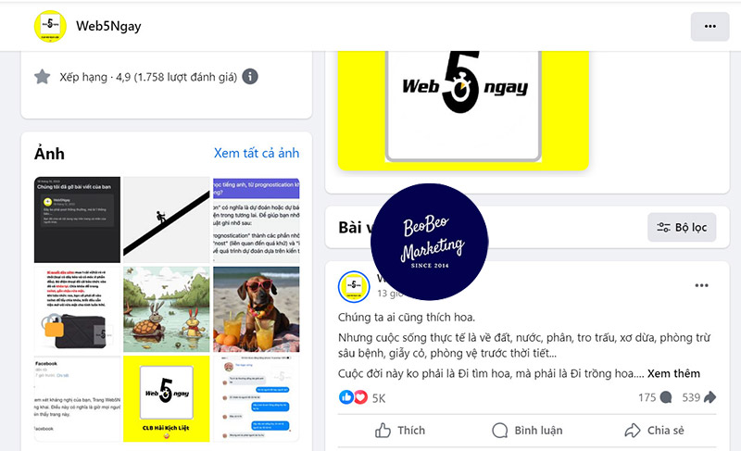Click the post author's avatar
Viewport: 741px width, 451px height.
tap(354, 287)
